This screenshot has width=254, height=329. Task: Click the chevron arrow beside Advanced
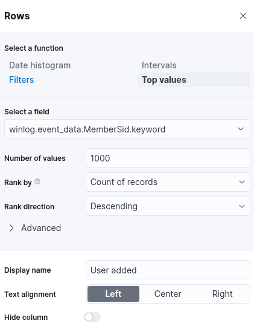tap(11, 228)
